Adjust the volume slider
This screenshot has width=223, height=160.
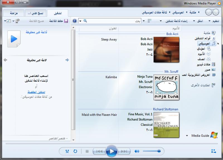pyautogui.click(x=152, y=151)
